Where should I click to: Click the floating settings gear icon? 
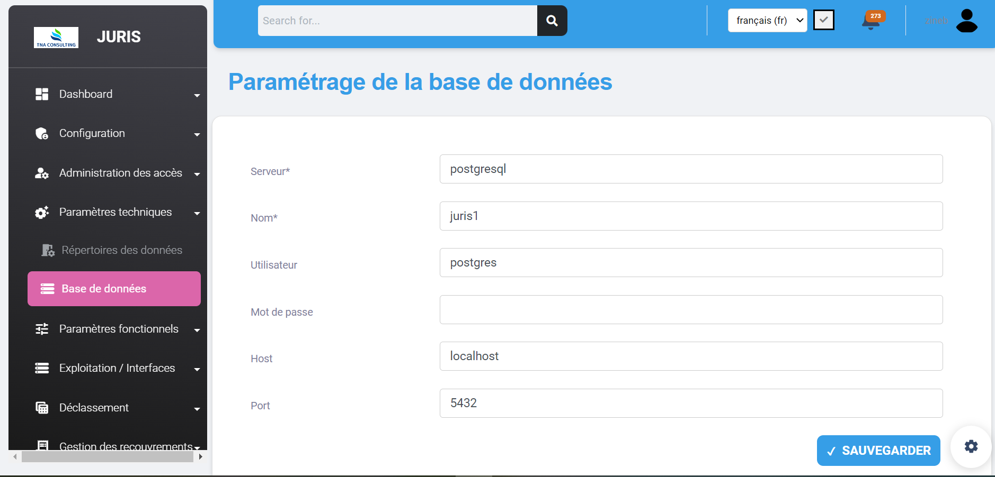971,446
